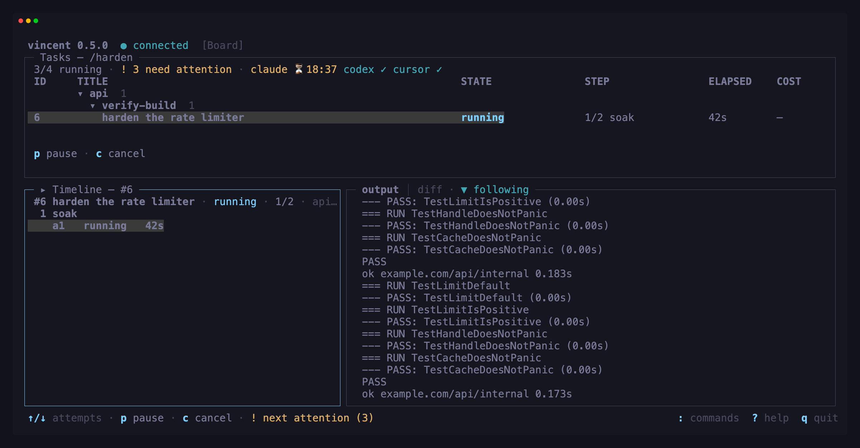Viewport: 860px width, 448px height.
Task: Click the yellow window minimize button
Action: 28,21
